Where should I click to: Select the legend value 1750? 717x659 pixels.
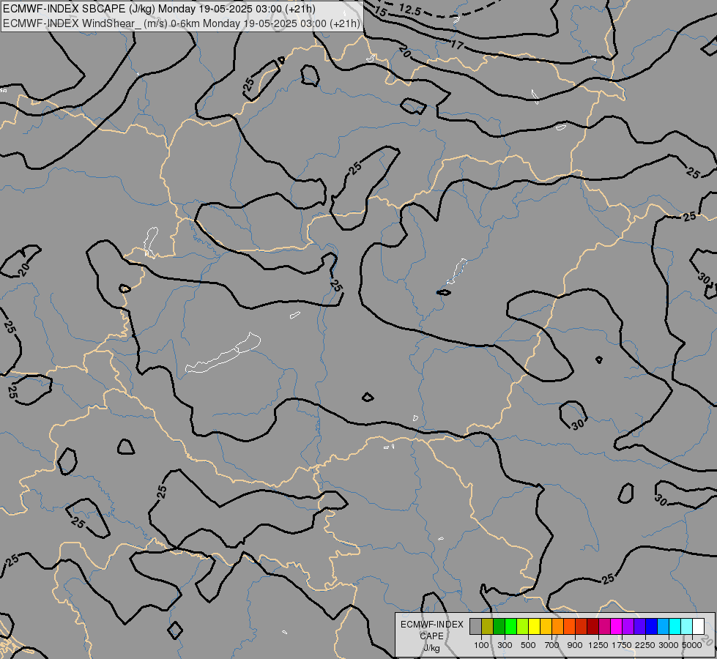click(622, 645)
